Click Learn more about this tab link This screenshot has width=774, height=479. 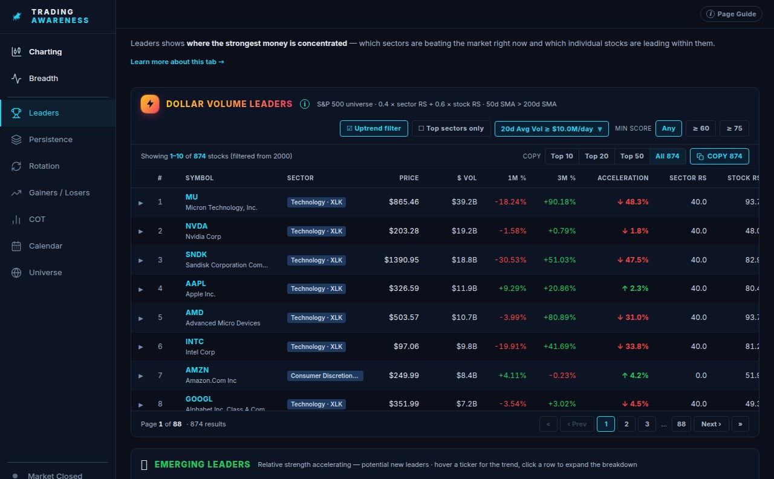(x=177, y=62)
